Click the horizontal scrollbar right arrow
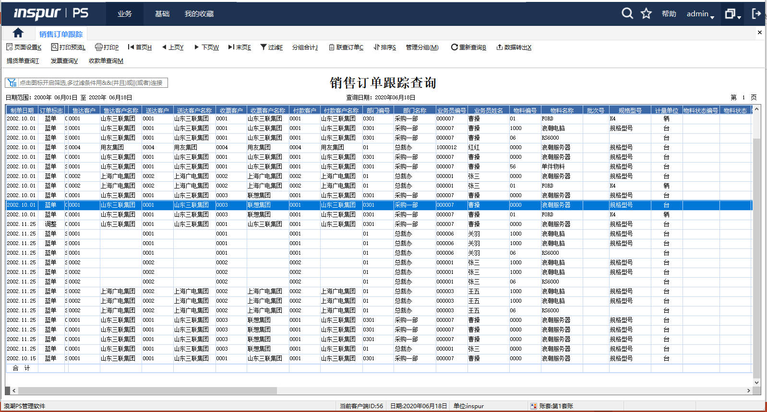The image size is (767, 412). click(748, 390)
